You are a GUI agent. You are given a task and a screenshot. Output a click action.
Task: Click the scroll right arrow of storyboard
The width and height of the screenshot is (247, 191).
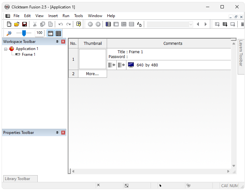pyautogui.click(x=228, y=171)
